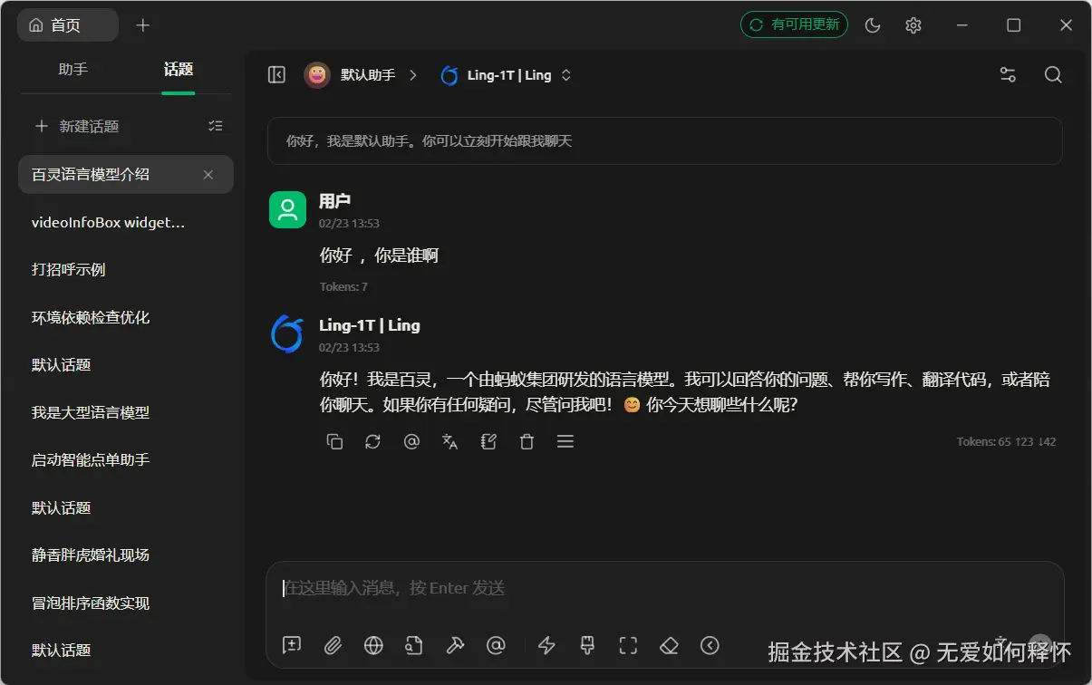Click the 有可用更新 update button
Viewport: 1092px width, 685px height.
click(794, 24)
